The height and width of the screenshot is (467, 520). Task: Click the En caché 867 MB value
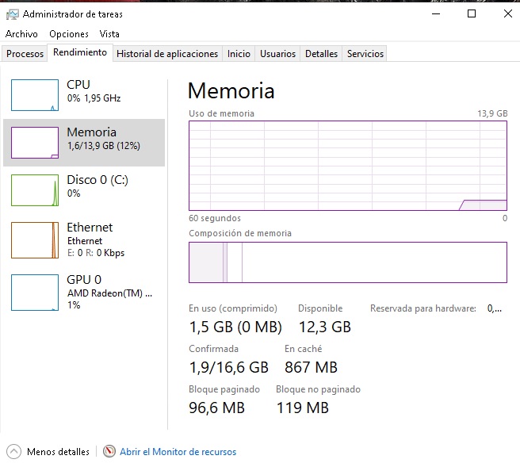(x=311, y=368)
